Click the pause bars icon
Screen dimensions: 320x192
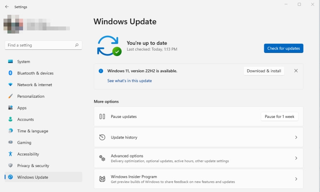[x=102, y=116]
